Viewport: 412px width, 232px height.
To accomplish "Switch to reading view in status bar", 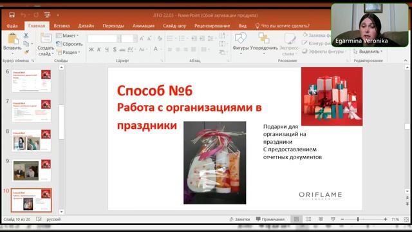I will pyautogui.click(x=321, y=219).
